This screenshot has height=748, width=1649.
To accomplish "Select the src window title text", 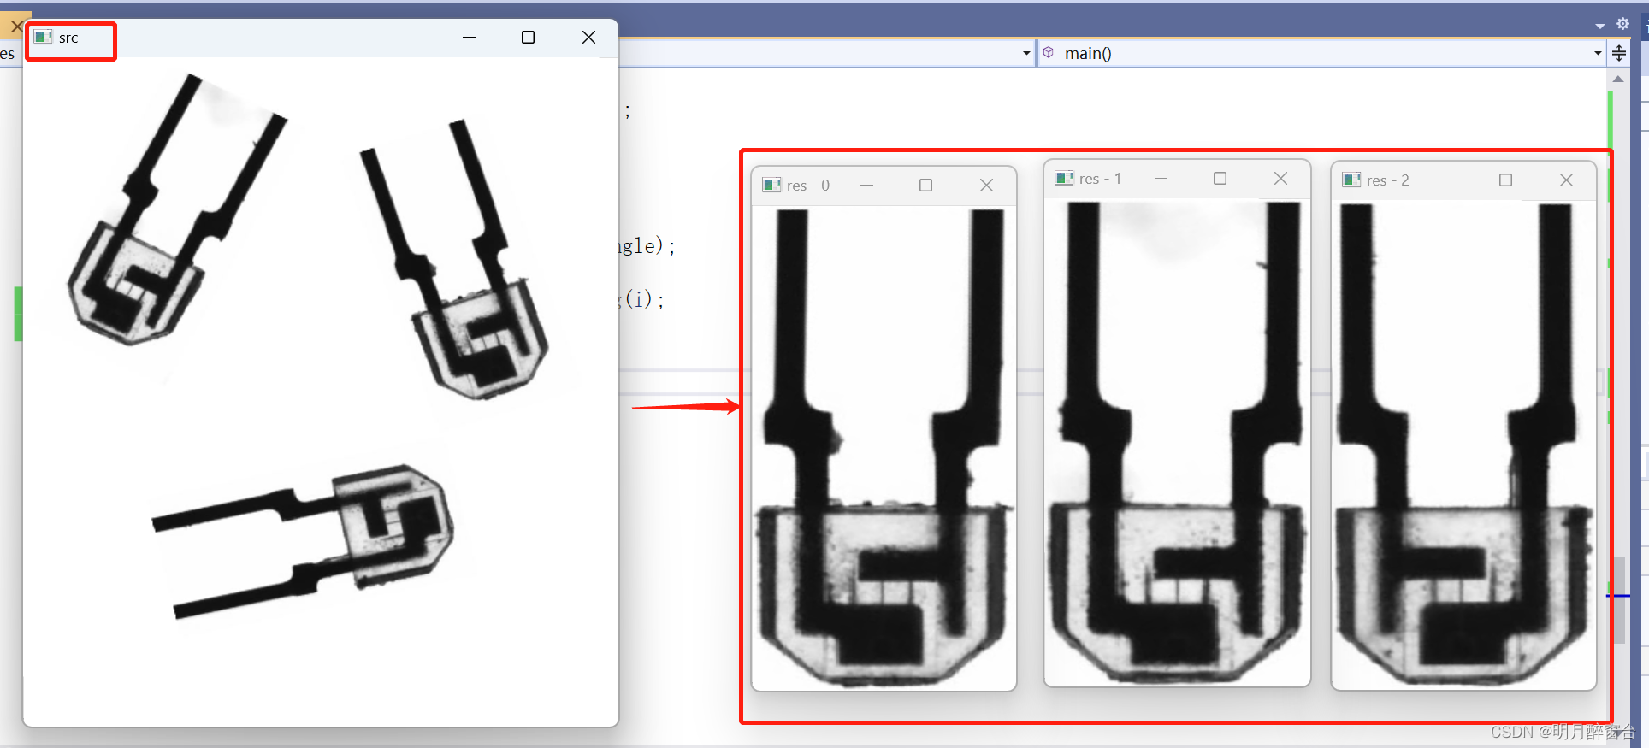I will pyautogui.click(x=68, y=38).
